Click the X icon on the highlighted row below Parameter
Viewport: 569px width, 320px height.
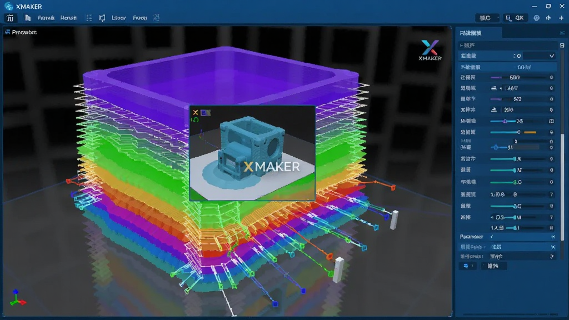click(553, 247)
